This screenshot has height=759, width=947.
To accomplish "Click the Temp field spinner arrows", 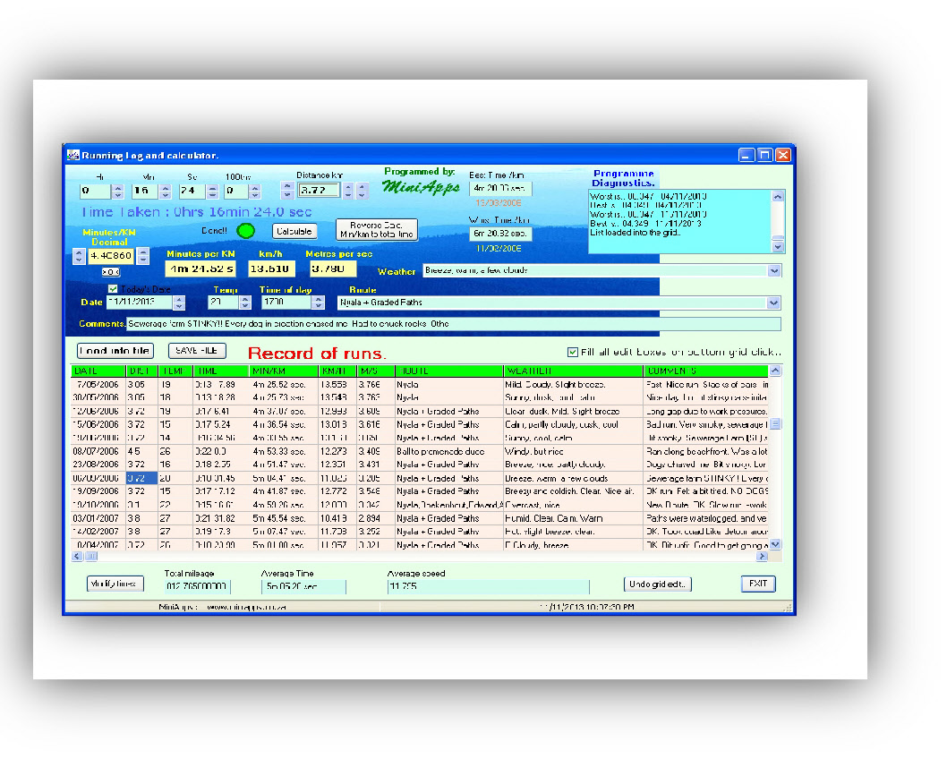I will (244, 303).
